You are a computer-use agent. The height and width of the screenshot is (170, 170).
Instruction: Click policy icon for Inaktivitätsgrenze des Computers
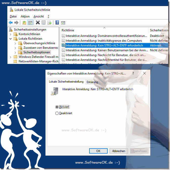[63, 40]
